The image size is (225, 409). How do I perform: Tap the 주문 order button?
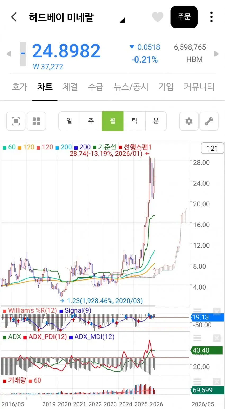[184, 17]
